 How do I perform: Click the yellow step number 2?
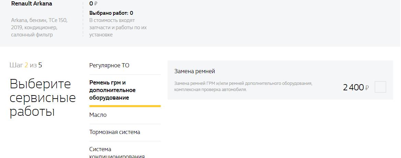(x=26, y=65)
